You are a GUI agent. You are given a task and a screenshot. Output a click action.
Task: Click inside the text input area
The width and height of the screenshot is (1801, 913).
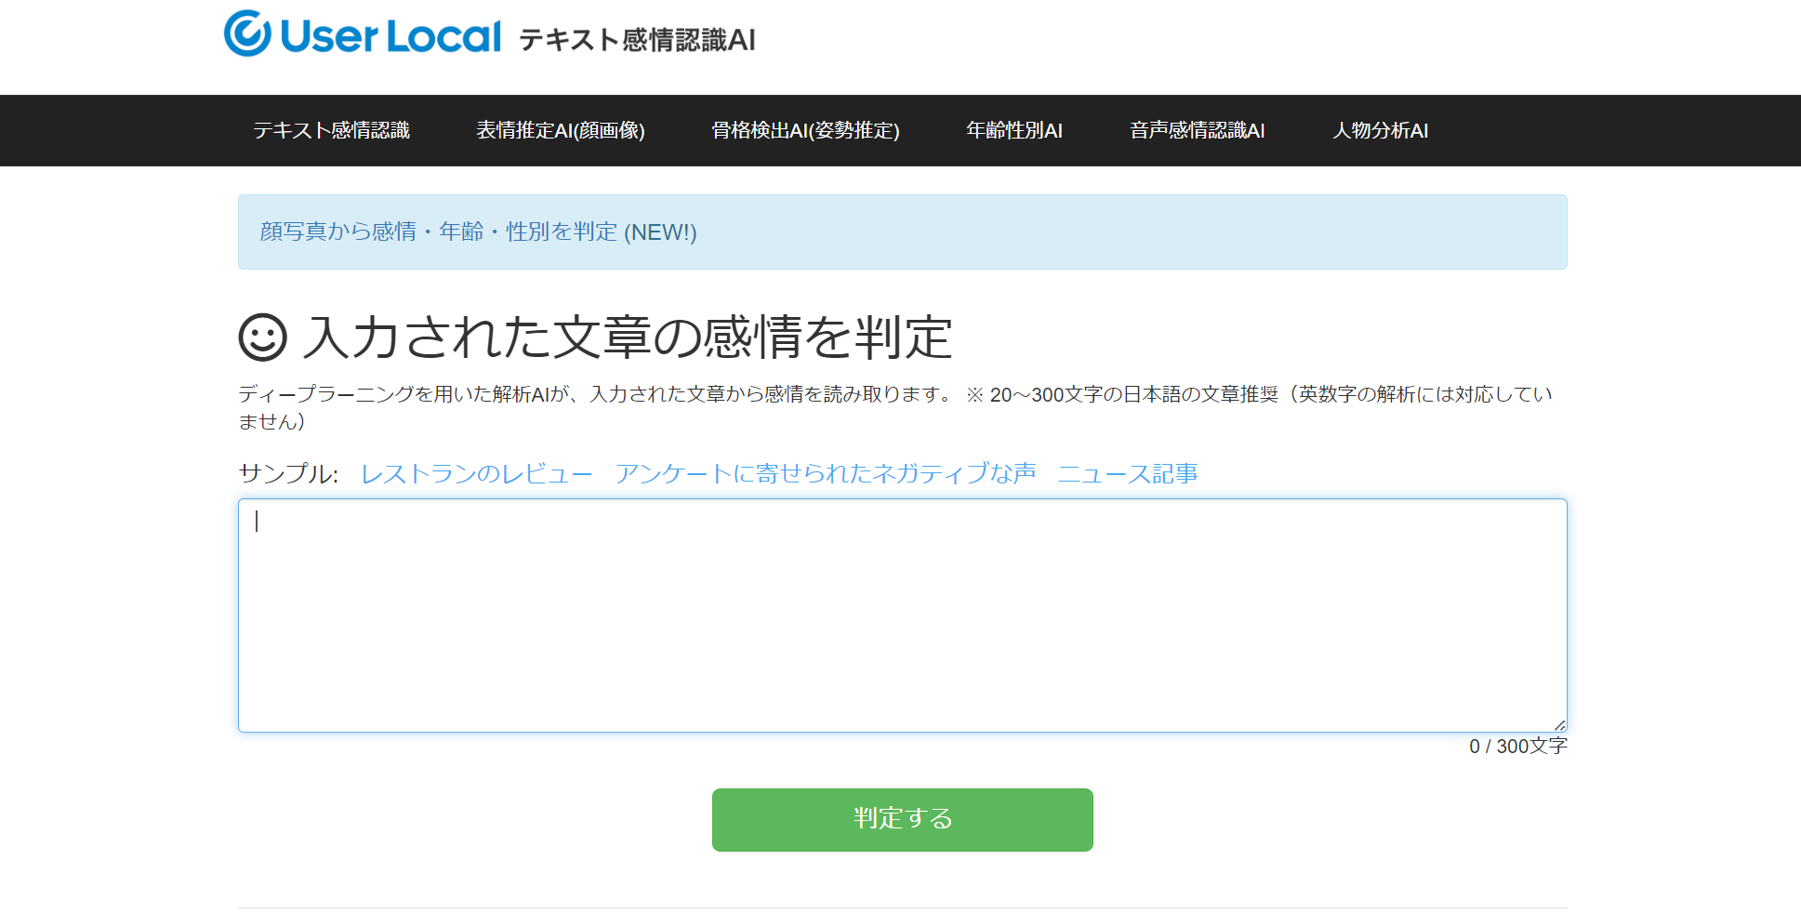click(902, 614)
